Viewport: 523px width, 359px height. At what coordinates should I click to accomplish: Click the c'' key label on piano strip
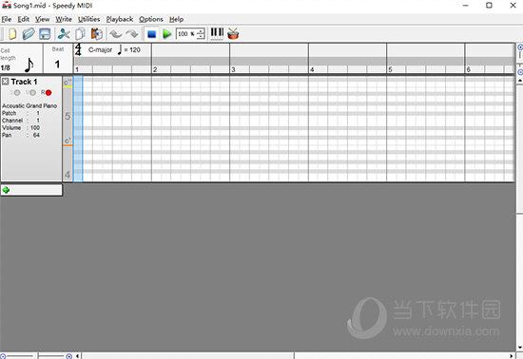68,82
